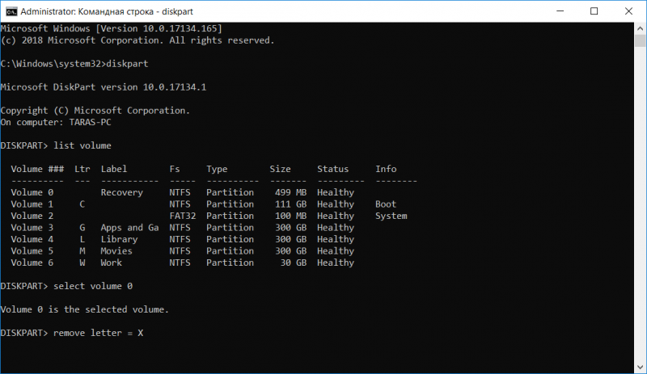Screen dimensions: 647x374
Task: Click the 'Boot' info for Volume 1
Action: [x=386, y=204]
